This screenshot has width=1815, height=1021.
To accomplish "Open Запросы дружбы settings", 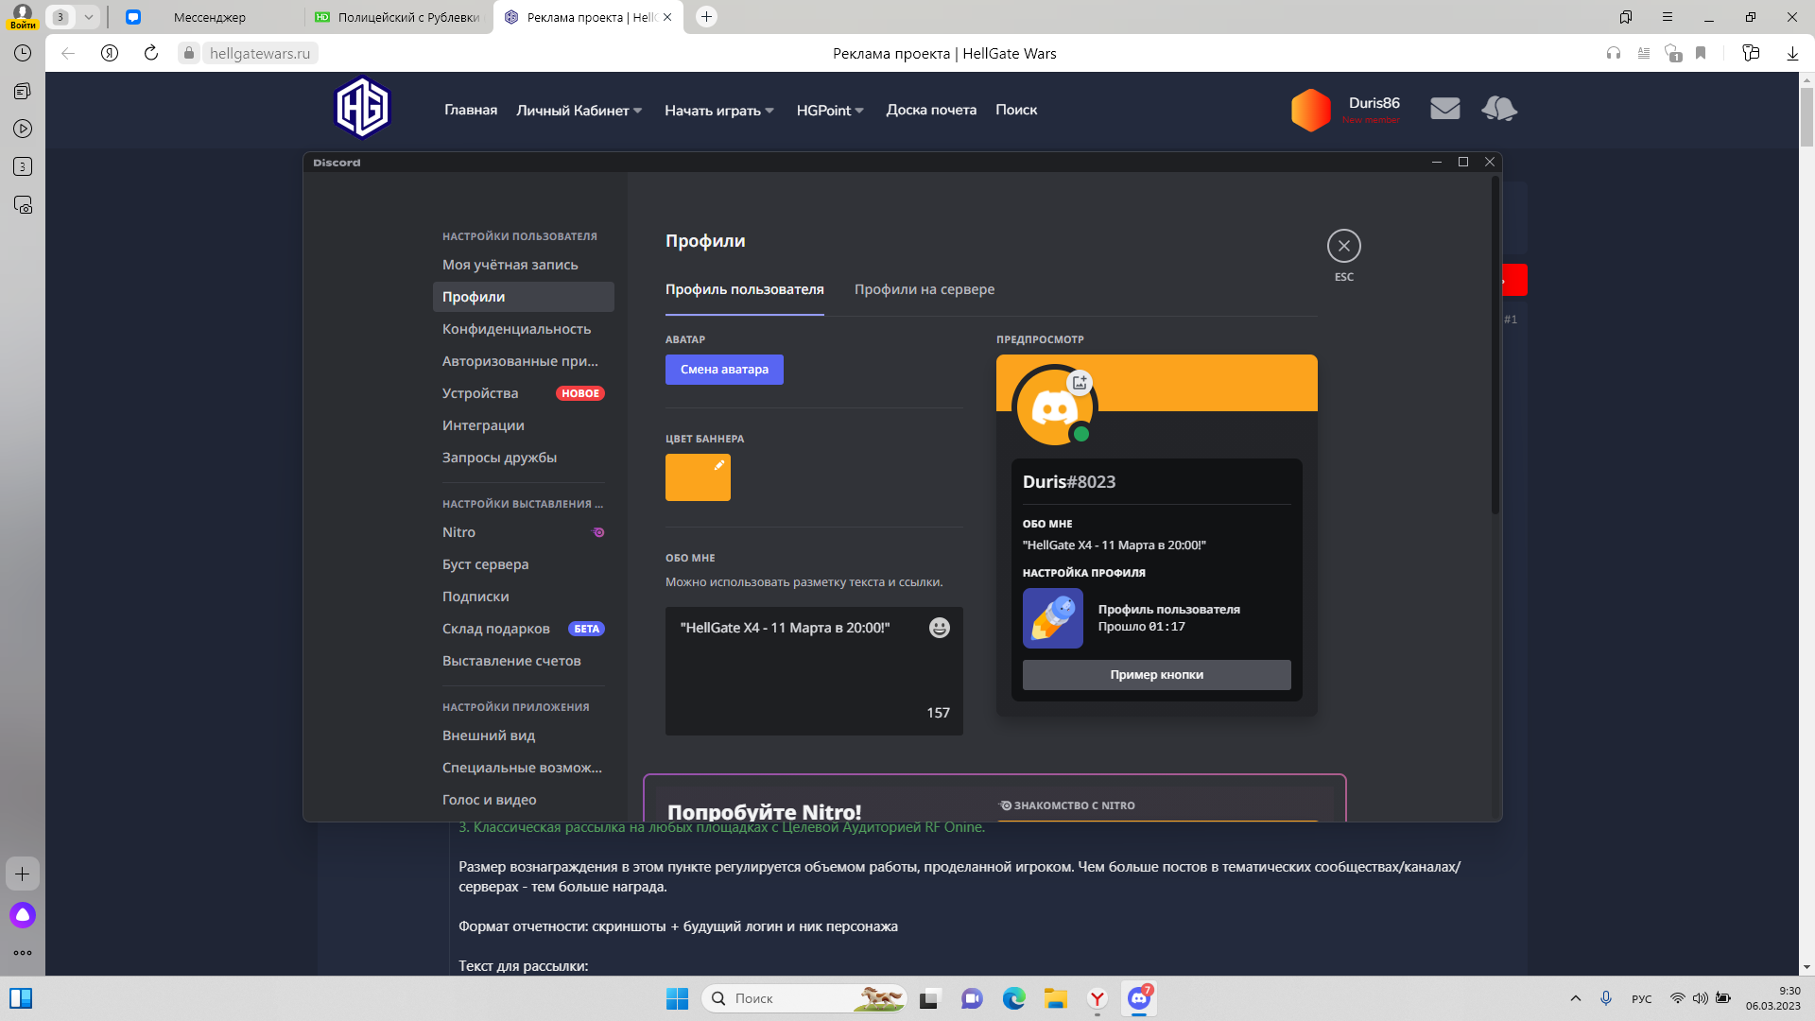I will [x=524, y=458].
